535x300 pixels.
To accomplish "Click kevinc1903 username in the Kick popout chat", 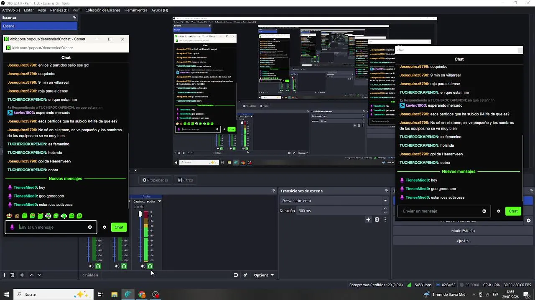I will click(x=24, y=112).
